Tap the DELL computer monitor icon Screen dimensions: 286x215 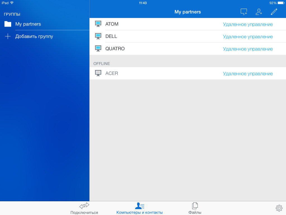(98, 36)
